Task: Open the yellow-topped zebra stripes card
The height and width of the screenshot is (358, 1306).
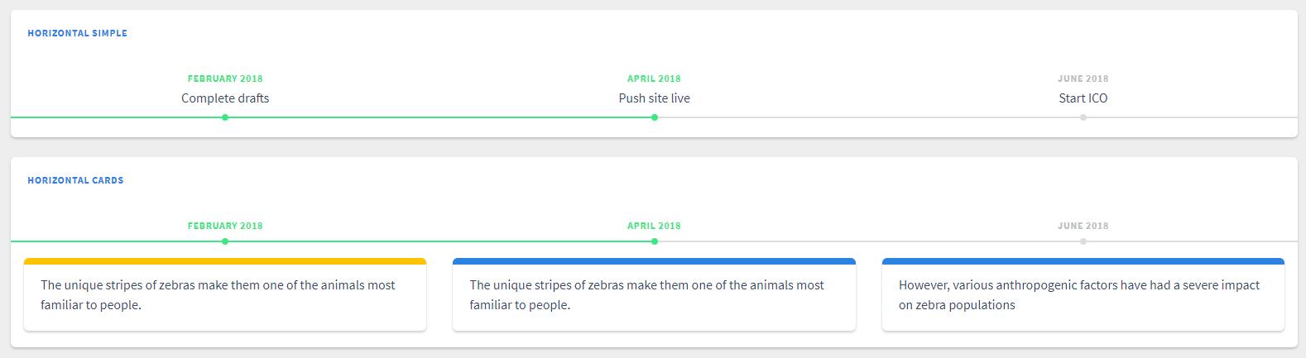Action: pos(225,294)
